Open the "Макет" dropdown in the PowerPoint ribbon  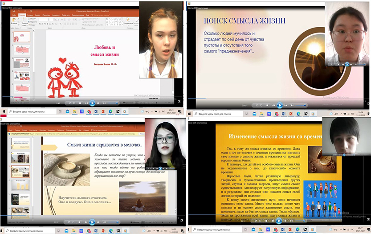(32, 18)
